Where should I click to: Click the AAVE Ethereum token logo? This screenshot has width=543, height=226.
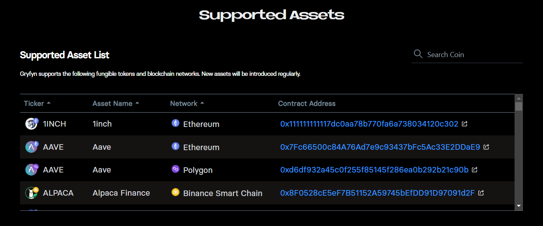pyautogui.click(x=32, y=147)
